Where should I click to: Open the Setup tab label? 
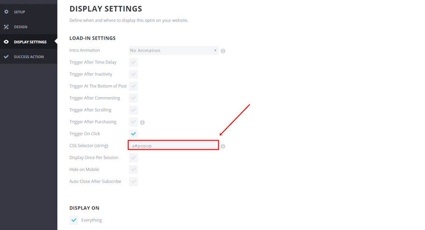19,12
